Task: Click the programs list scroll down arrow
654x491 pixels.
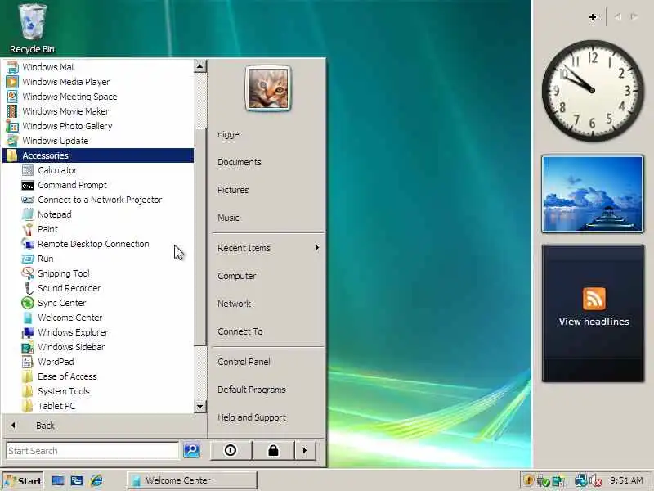Action: [x=200, y=406]
